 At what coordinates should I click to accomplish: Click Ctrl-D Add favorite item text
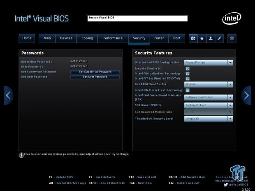click(x=187, y=177)
